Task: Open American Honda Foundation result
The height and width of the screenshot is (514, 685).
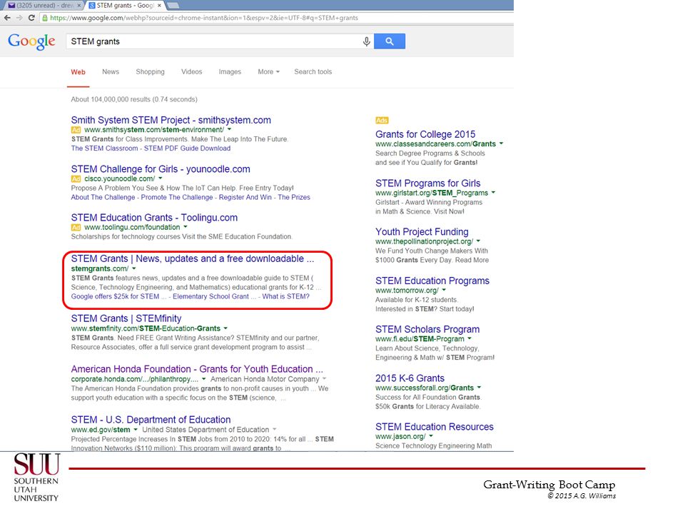Action: (197, 369)
